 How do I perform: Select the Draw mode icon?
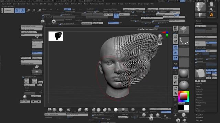click(23, 11)
